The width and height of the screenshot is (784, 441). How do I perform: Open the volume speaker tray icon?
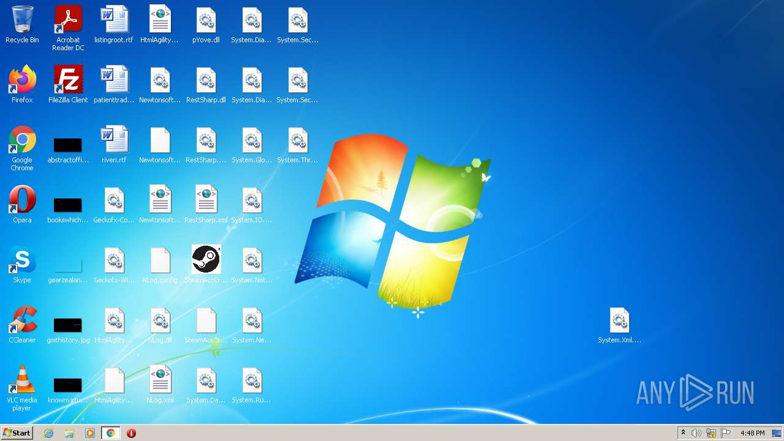point(696,433)
